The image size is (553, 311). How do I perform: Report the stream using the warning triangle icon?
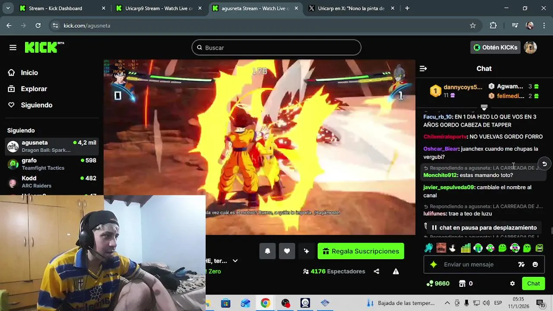tap(396, 271)
